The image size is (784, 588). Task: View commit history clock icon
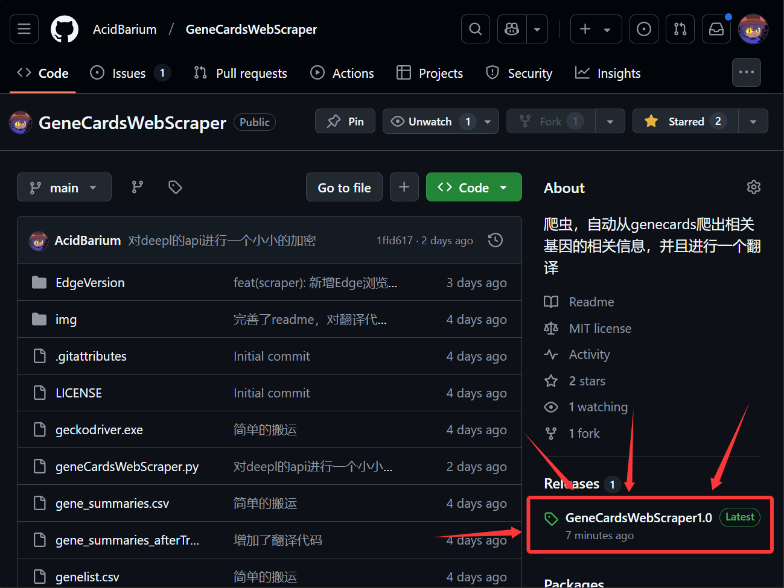tap(496, 240)
